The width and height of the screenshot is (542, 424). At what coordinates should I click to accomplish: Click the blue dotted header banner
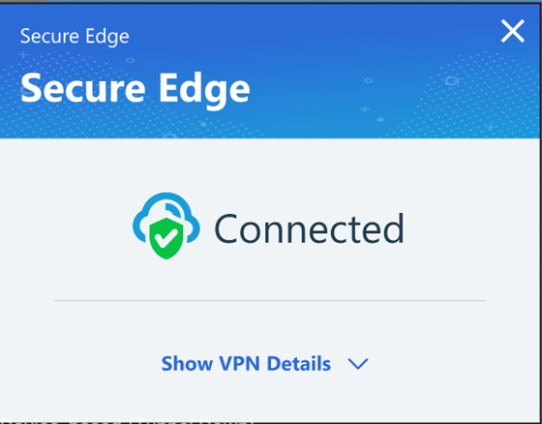pyautogui.click(x=270, y=71)
